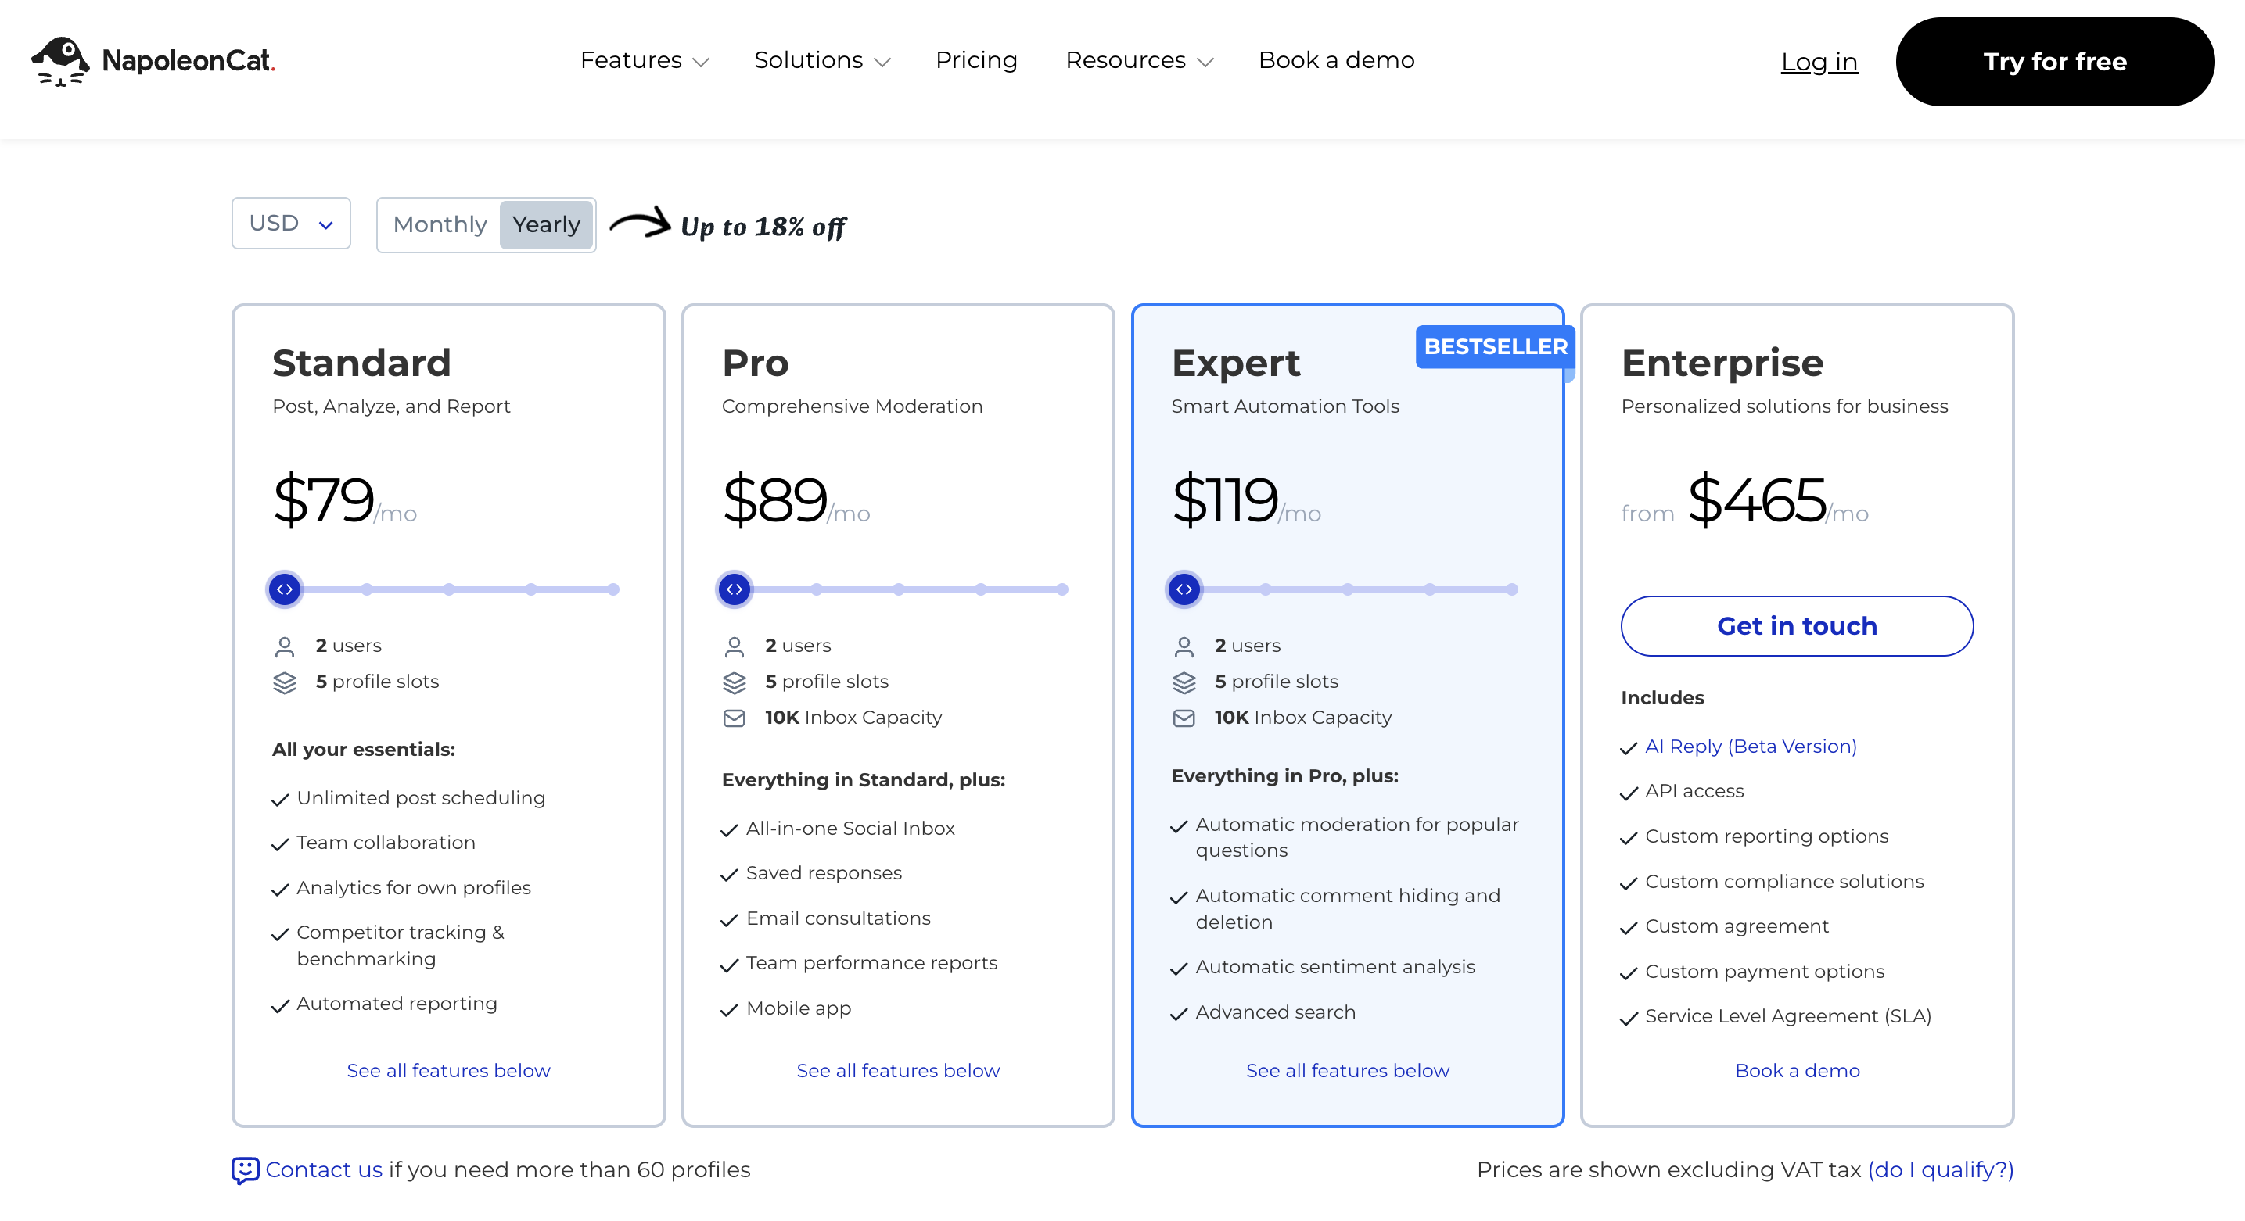
Task: Click the Standard plan users icon
Action: [x=285, y=646]
